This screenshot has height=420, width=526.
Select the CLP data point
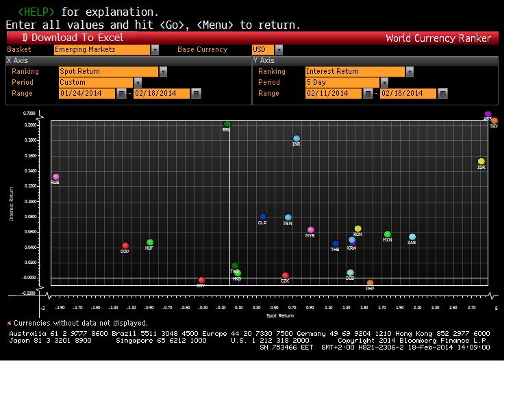263,217
